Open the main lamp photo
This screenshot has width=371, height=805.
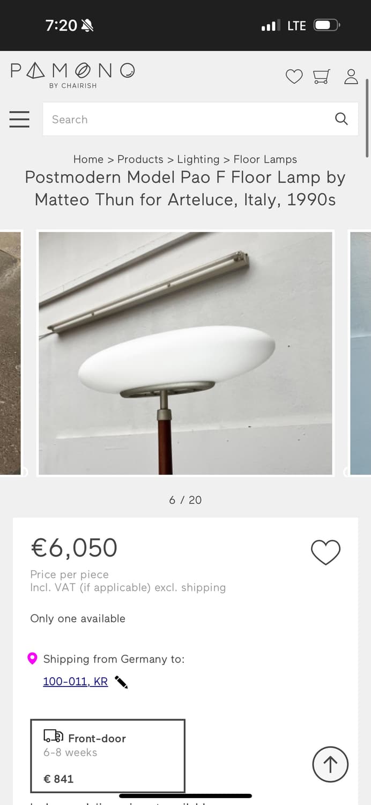[186, 353]
